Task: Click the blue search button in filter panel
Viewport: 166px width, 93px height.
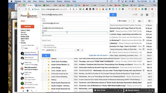Action: [46, 56]
